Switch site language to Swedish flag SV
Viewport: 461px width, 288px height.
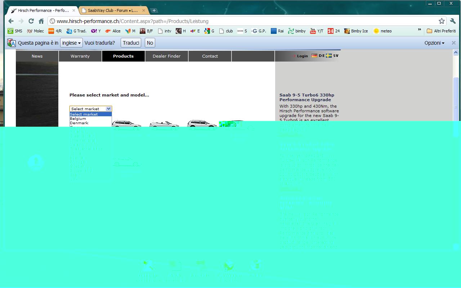click(x=332, y=56)
